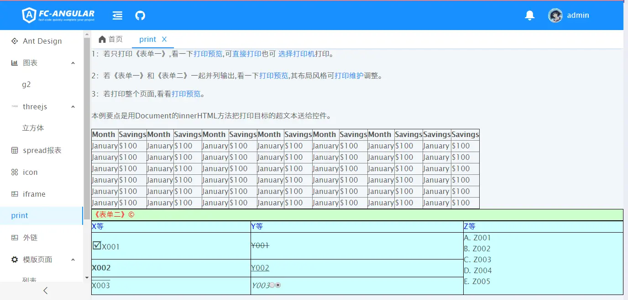Open the spread报表 menu item
This screenshot has width=628, height=300.
point(42,150)
